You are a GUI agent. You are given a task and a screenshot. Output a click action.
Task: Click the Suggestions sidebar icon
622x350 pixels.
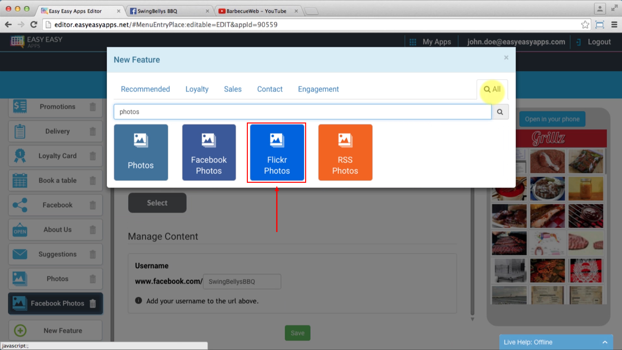click(x=19, y=254)
